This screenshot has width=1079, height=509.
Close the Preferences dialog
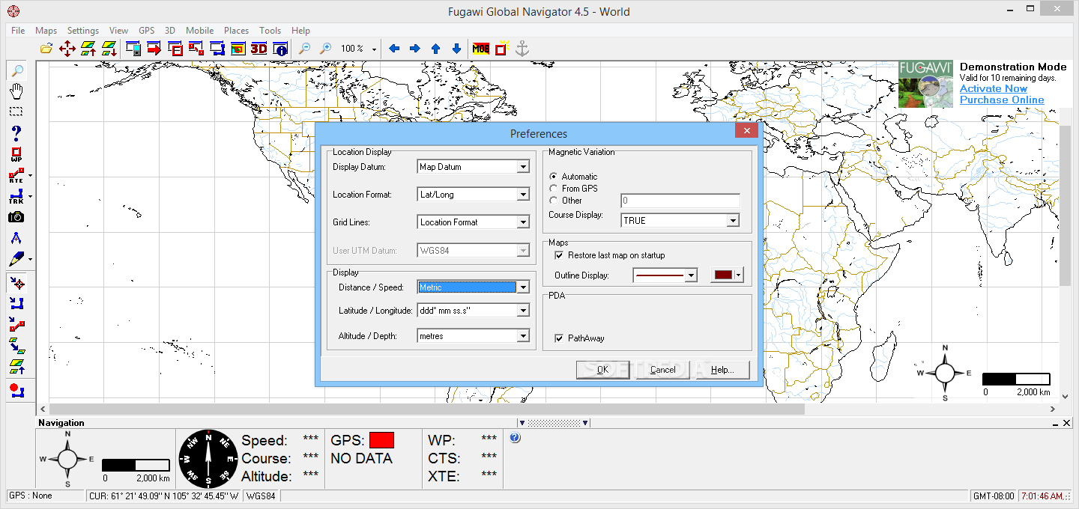pos(746,131)
